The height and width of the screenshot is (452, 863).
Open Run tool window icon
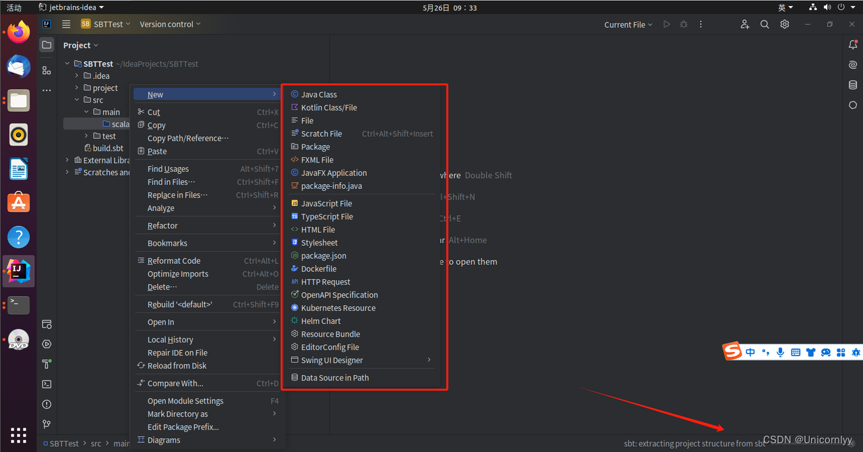click(x=47, y=344)
